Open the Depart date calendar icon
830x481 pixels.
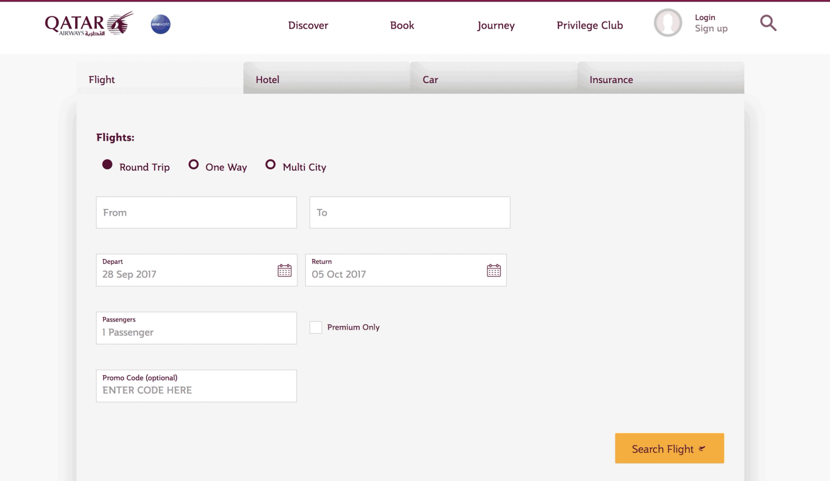(x=284, y=270)
